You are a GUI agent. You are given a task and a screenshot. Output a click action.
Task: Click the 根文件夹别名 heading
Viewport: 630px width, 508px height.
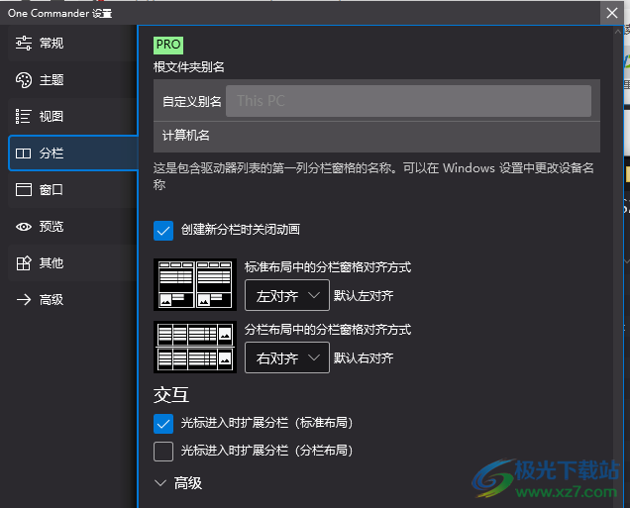[x=189, y=67]
